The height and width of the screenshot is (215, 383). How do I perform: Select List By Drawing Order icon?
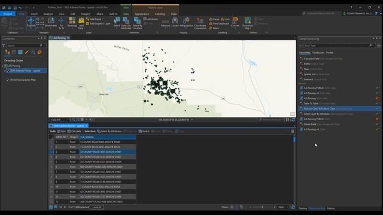point(8,52)
